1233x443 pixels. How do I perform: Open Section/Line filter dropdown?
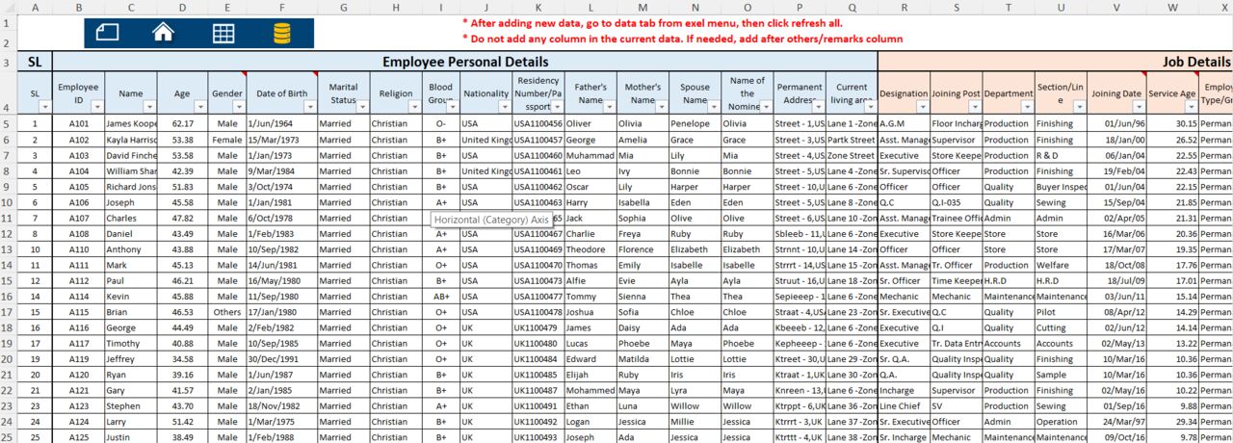tap(1078, 107)
